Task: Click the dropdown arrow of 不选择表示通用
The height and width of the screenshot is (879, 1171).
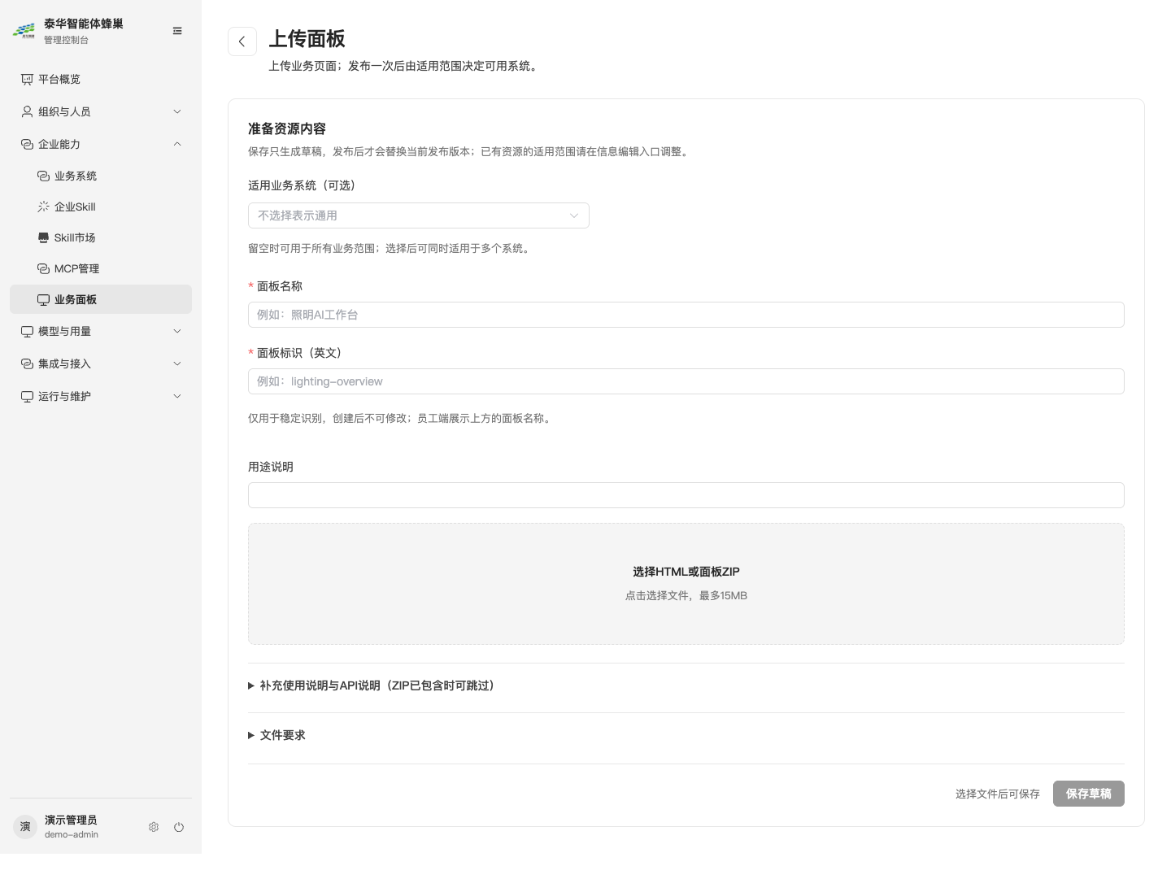Action: coord(574,215)
